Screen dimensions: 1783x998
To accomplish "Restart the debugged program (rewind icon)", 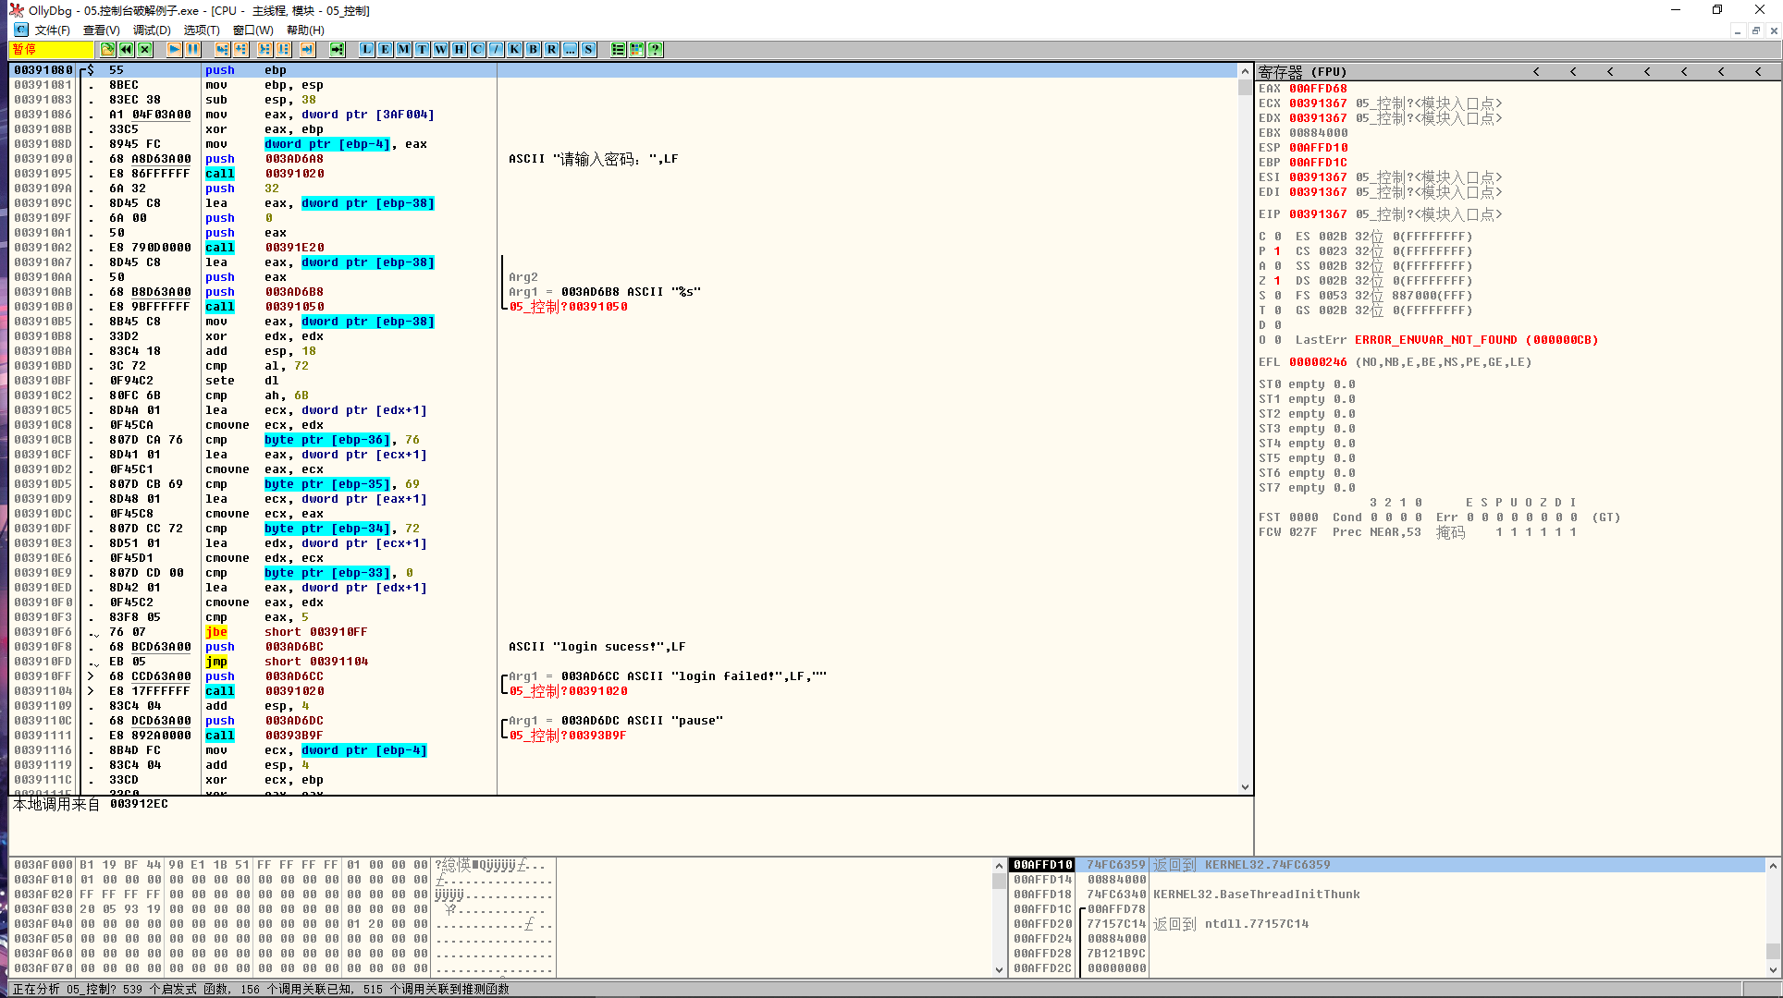I will 127,50.
